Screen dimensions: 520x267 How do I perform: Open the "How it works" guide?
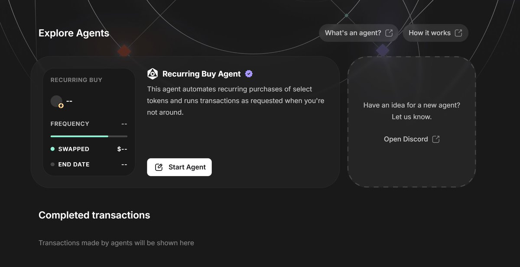pyautogui.click(x=435, y=33)
